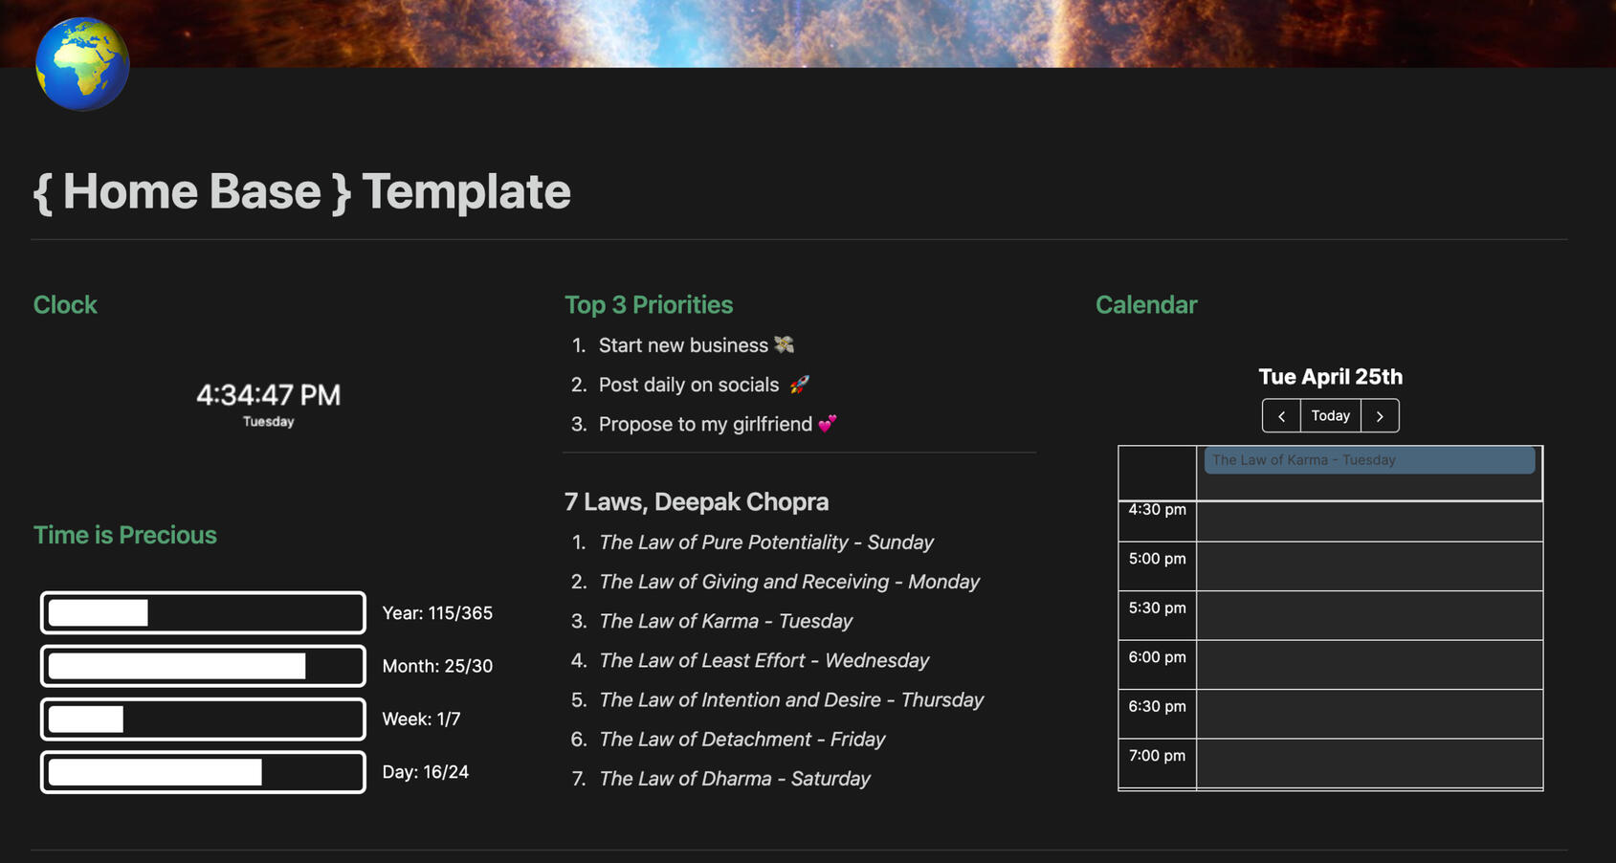Screen dimensions: 1616x863
Task: Go to next day in calendar
Action: point(1380,416)
